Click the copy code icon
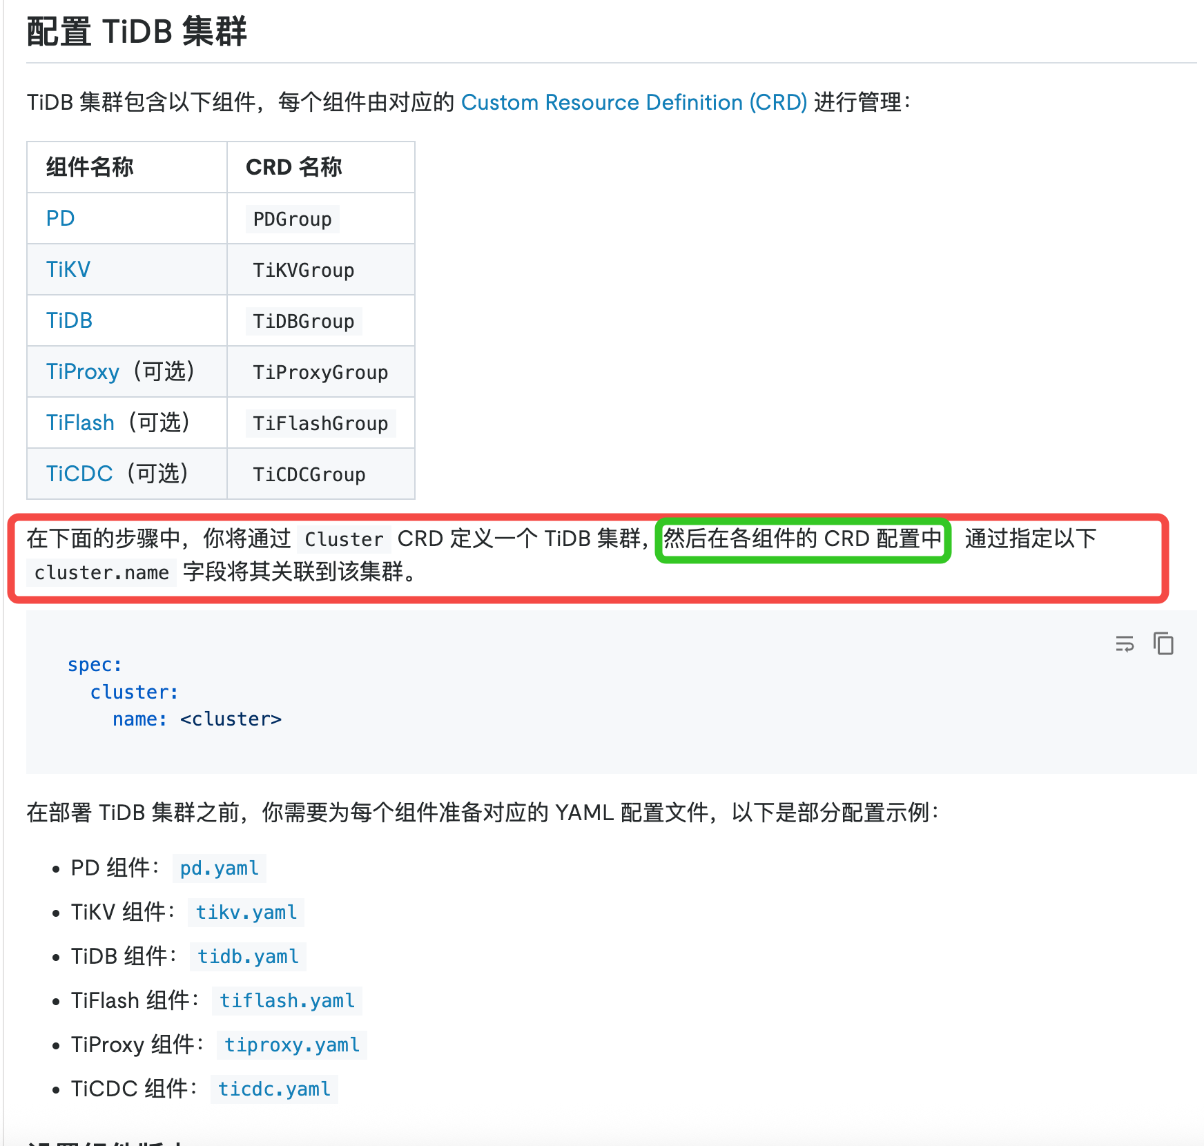Screen dimensions: 1204x1146 point(1163,643)
